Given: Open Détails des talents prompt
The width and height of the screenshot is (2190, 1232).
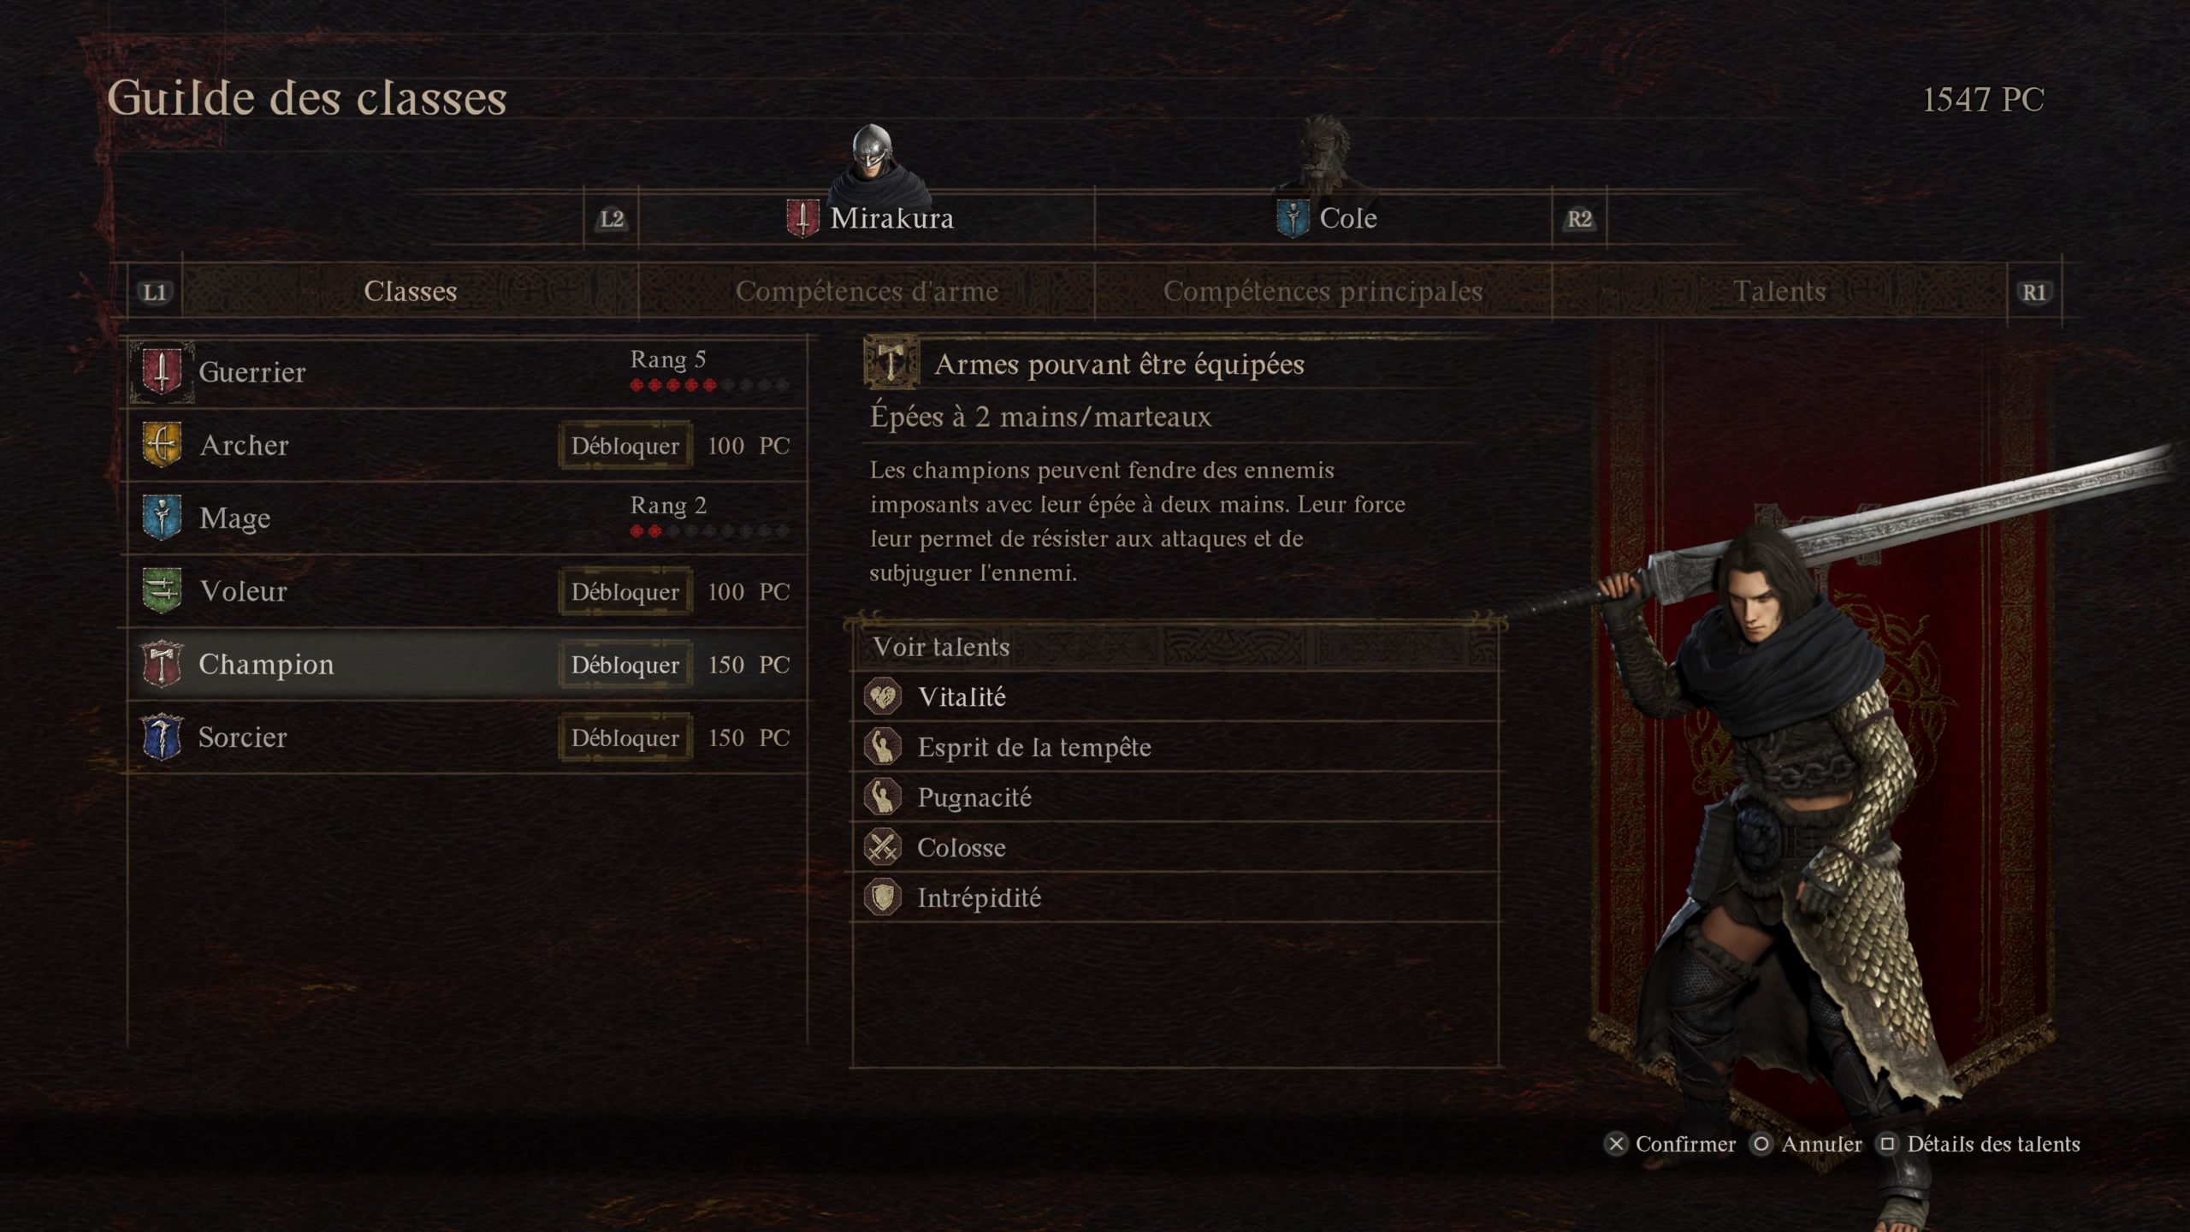Looking at the screenshot, I should pyautogui.click(x=1978, y=1144).
